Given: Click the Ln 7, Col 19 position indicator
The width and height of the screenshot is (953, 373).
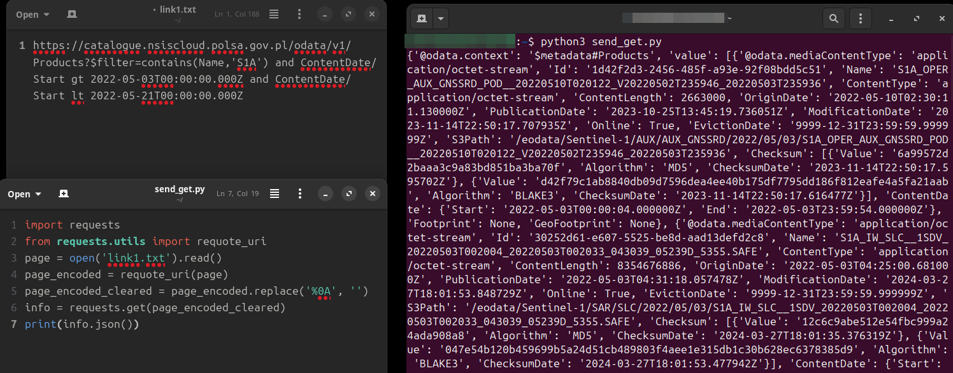Looking at the screenshot, I should (238, 193).
